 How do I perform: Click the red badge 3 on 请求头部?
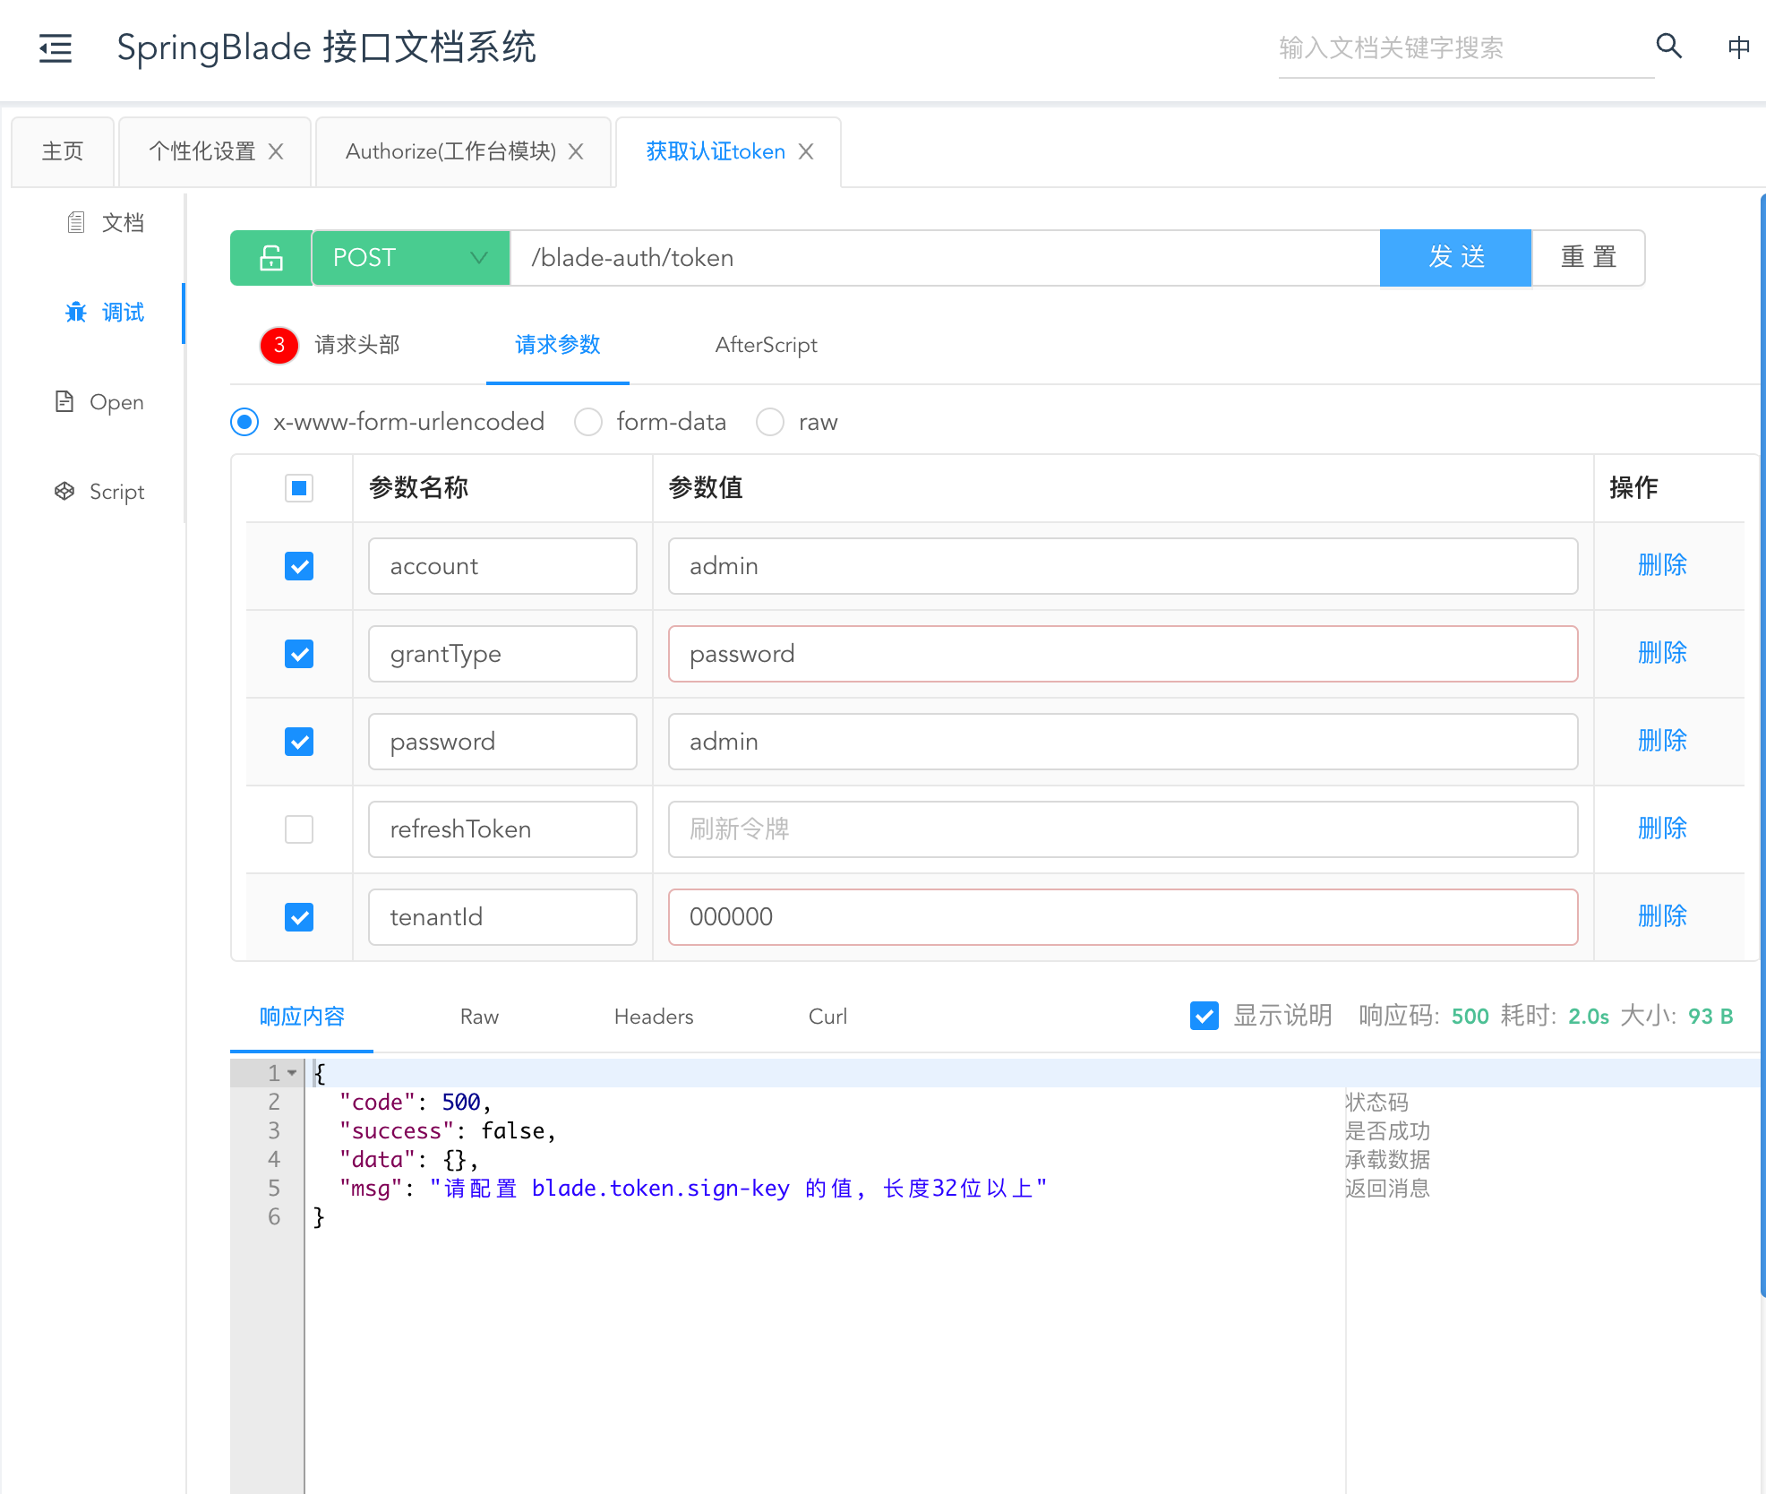(x=279, y=345)
